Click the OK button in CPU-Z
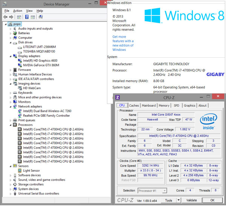226x206 pixels. 212,200
